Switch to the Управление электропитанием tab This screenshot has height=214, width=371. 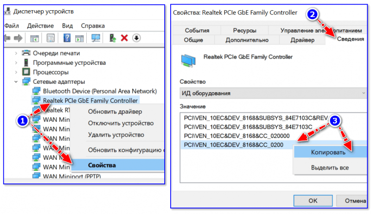tap(321, 30)
